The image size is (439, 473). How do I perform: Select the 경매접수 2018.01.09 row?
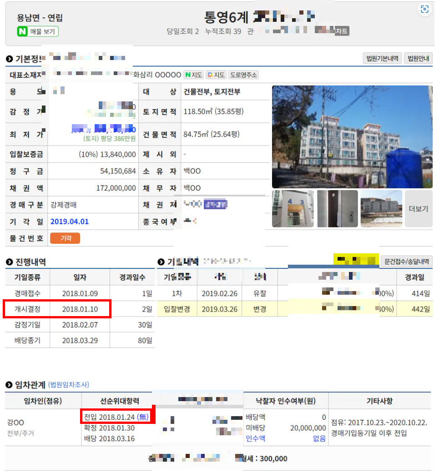(x=80, y=293)
